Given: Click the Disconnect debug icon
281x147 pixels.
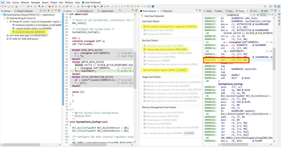Looking at the screenshot, I should (53, 6).
